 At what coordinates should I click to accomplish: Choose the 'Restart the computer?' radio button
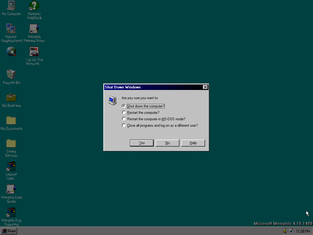[x=124, y=113]
